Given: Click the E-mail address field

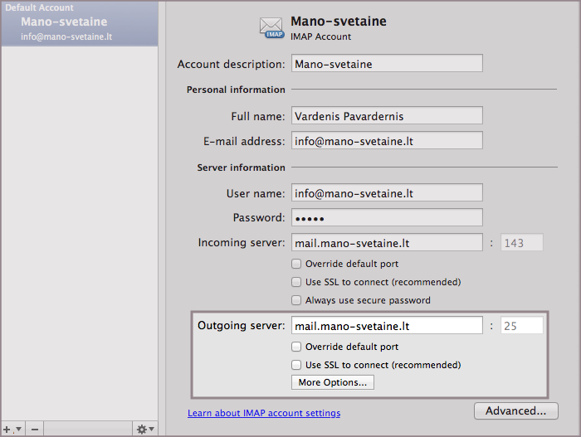Looking at the screenshot, I should click(386, 141).
